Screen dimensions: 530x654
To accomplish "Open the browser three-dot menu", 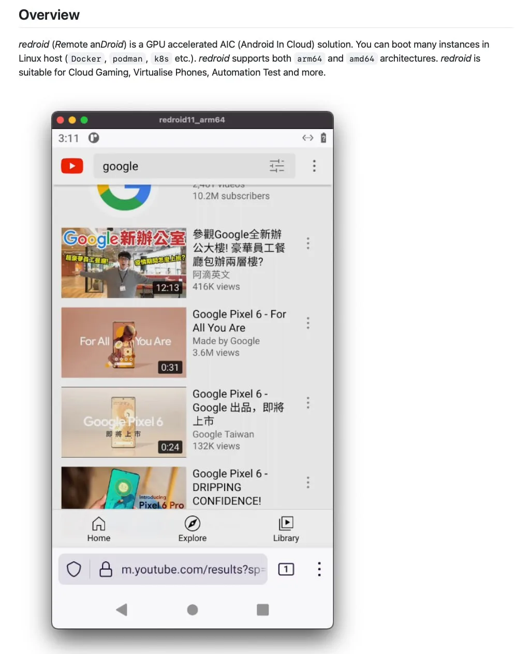I will pos(319,569).
